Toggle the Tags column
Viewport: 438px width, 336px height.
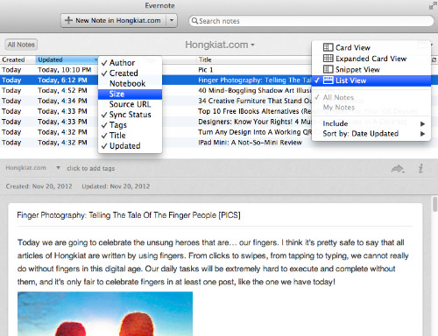[x=130, y=125]
